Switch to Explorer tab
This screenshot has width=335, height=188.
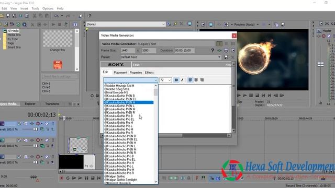[x=30, y=104]
